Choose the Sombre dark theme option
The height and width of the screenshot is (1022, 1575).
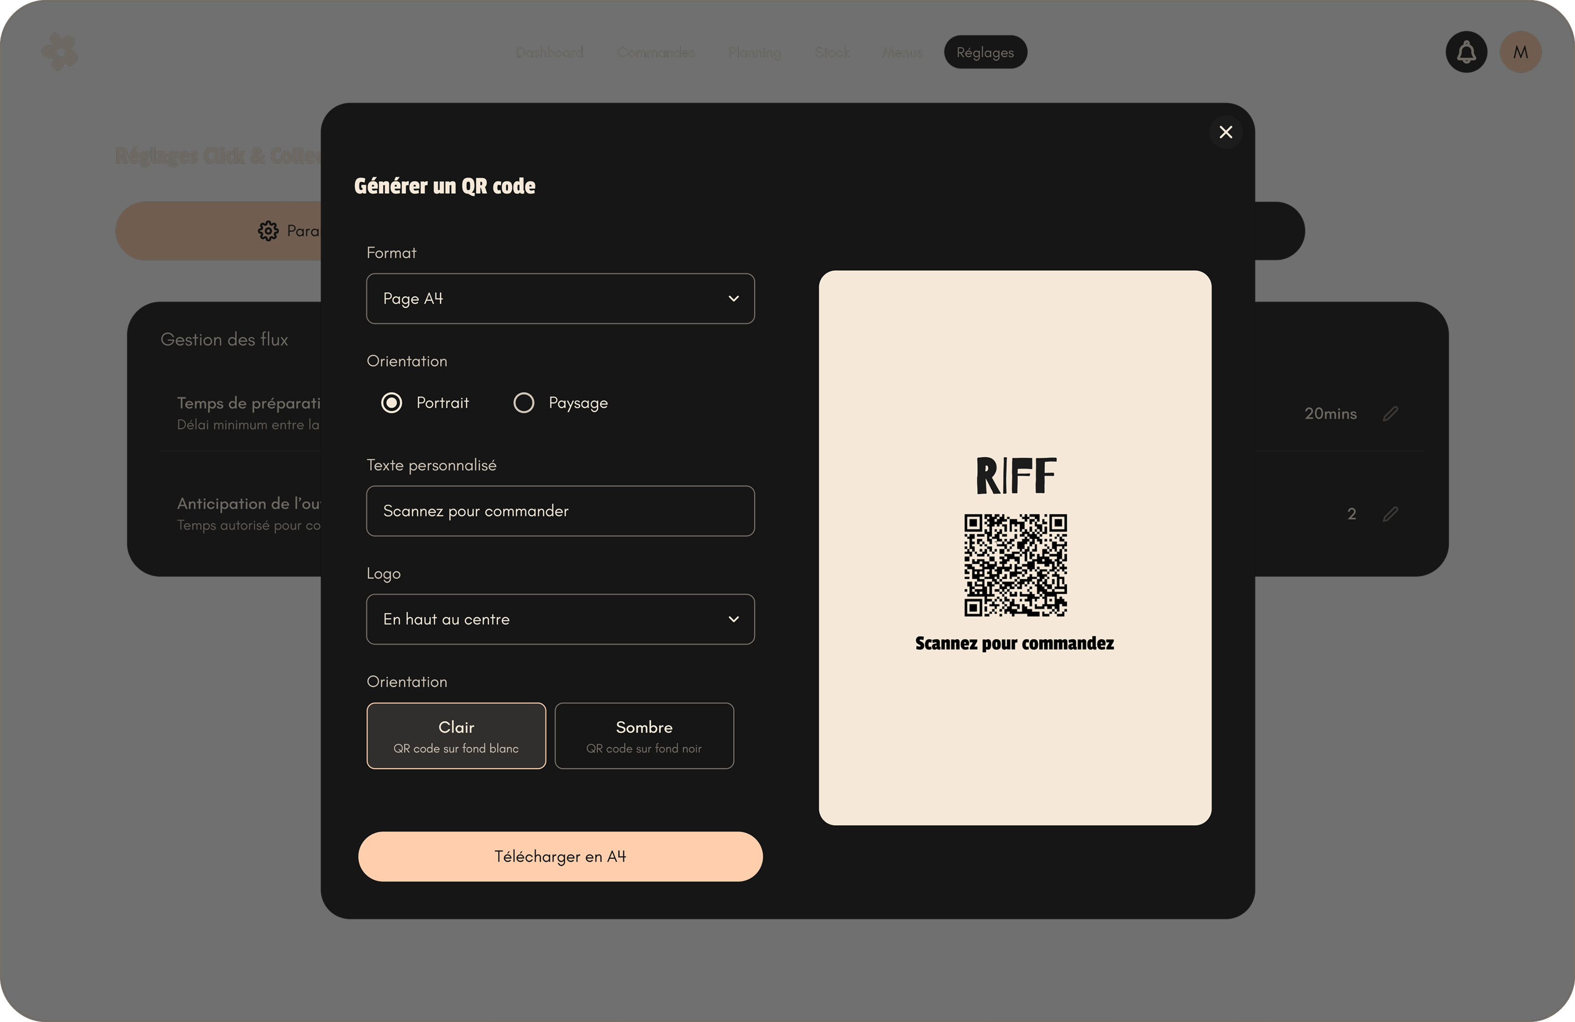[644, 736]
